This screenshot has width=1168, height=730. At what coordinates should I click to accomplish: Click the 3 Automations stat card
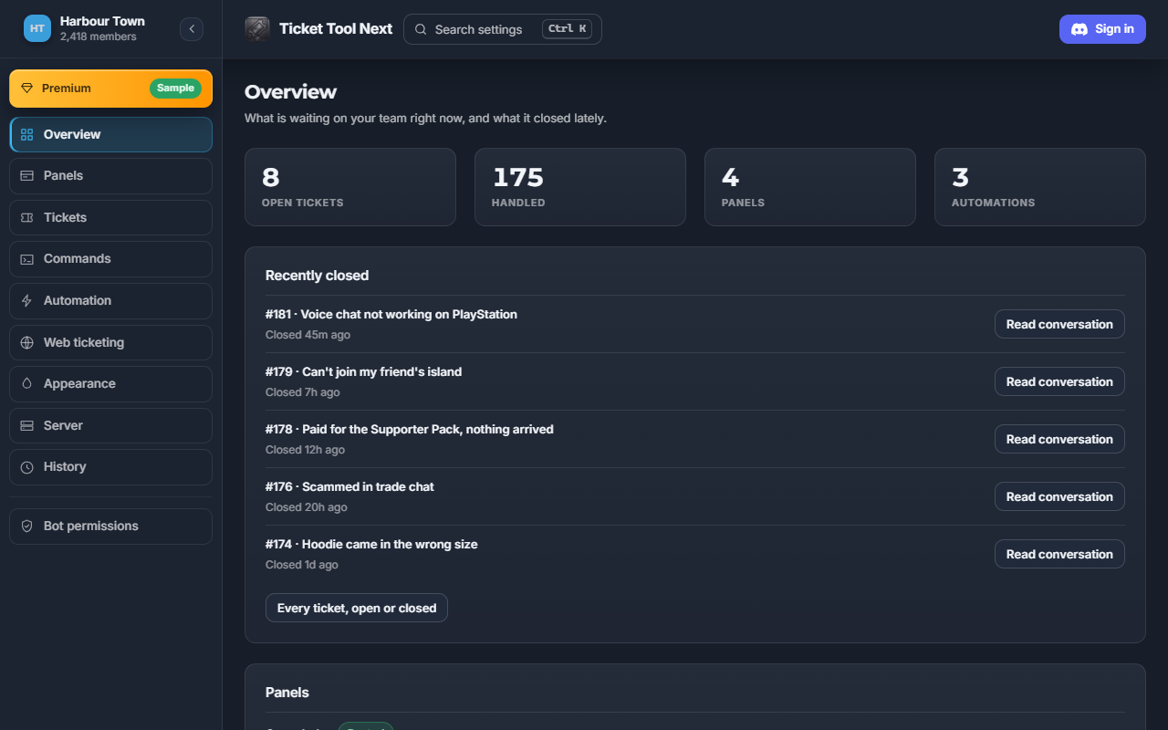pos(1040,187)
